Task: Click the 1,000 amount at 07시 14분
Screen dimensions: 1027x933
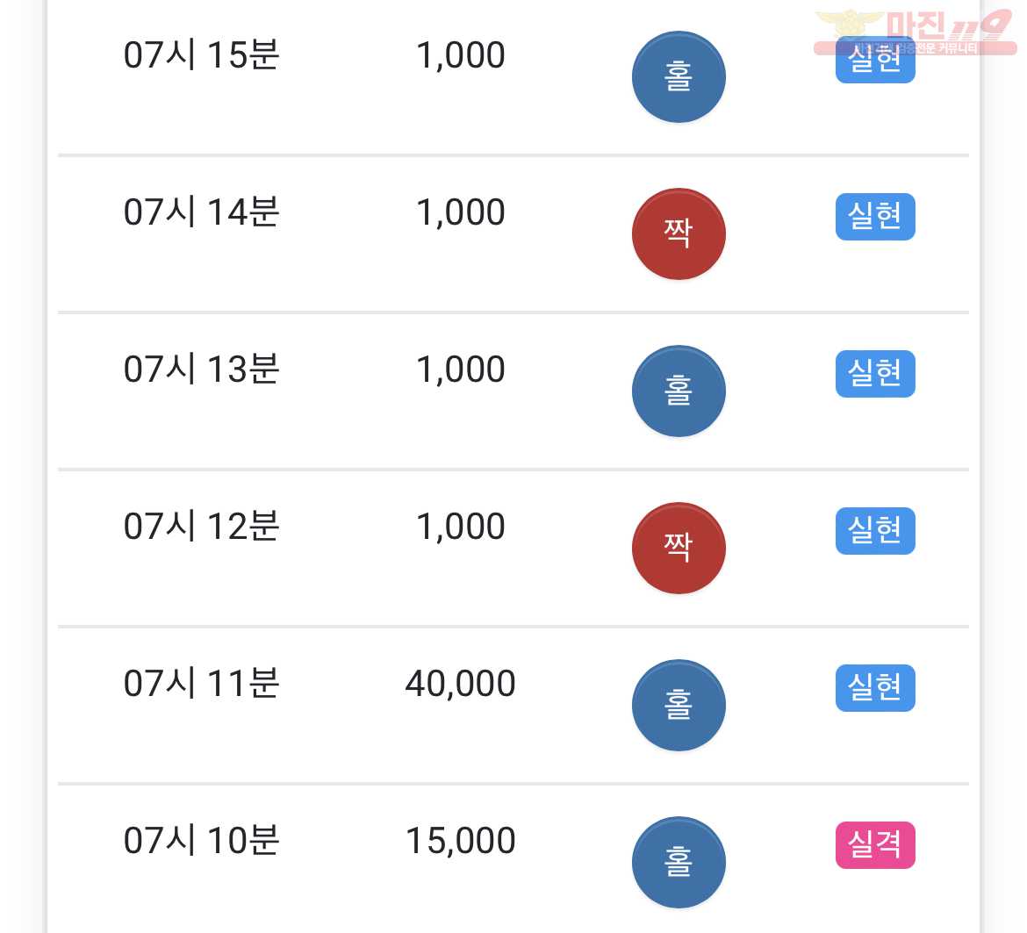Action: pyautogui.click(x=461, y=212)
